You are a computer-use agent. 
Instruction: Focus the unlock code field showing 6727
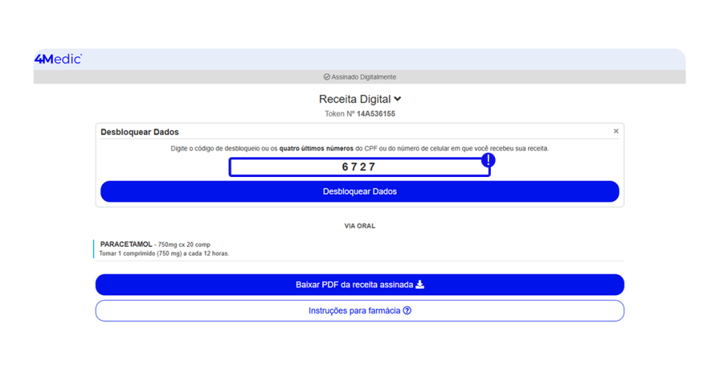click(x=359, y=167)
